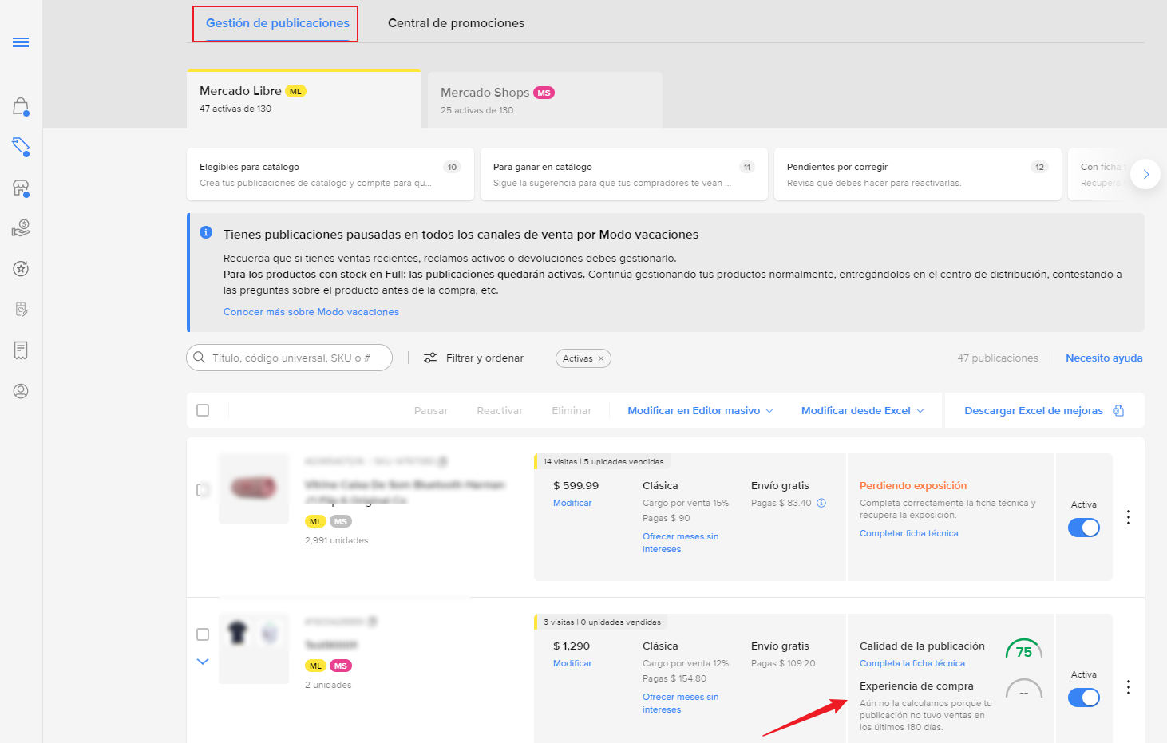Click Completa la ficha técnica link
1167x743 pixels.
point(912,663)
